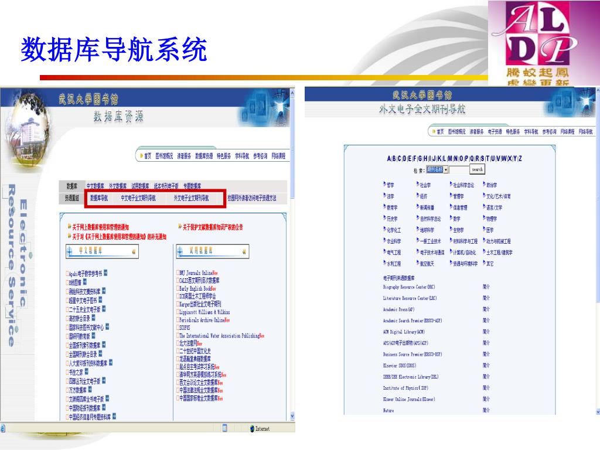Open the 关于网上数据库使用和管理的通知 notice
This screenshot has width=600, height=450.
(x=101, y=227)
